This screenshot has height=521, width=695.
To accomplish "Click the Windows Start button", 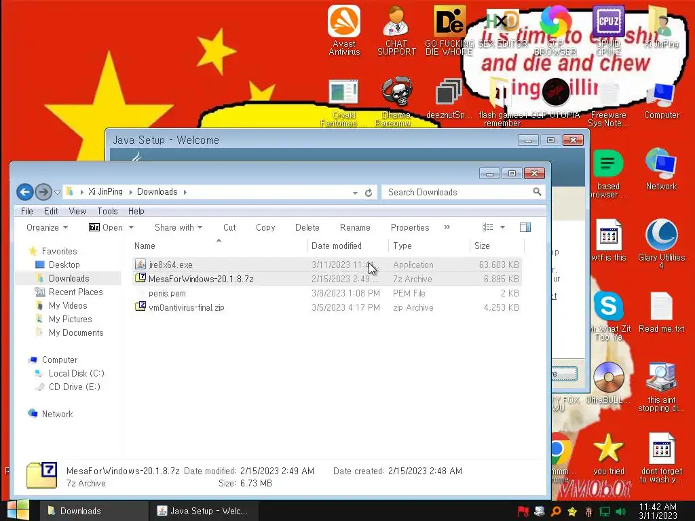I will click(18, 510).
